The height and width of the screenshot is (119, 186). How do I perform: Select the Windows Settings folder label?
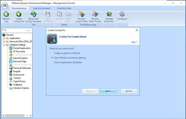click(17, 45)
